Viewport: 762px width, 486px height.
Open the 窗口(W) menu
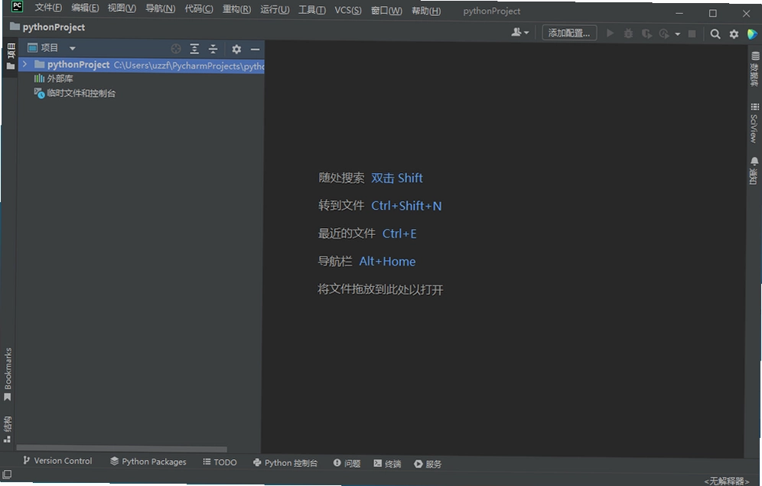386,11
